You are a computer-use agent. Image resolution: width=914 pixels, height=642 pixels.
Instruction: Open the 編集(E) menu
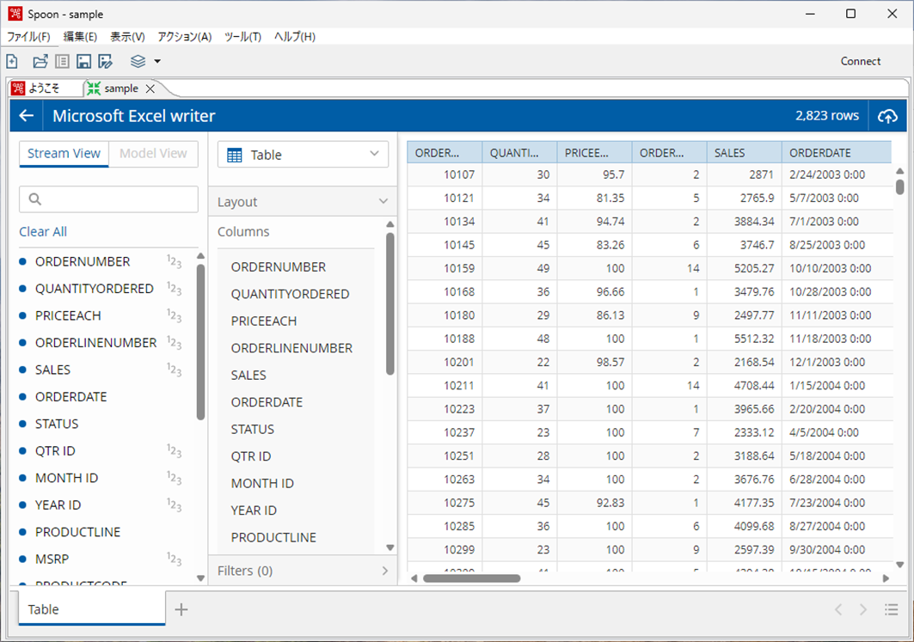click(81, 37)
